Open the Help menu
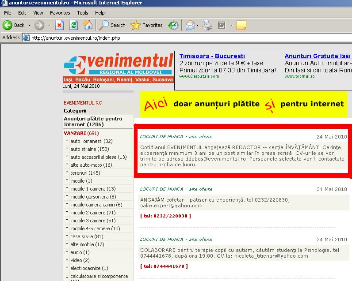The width and height of the screenshot is (352, 281). [x=99, y=13]
